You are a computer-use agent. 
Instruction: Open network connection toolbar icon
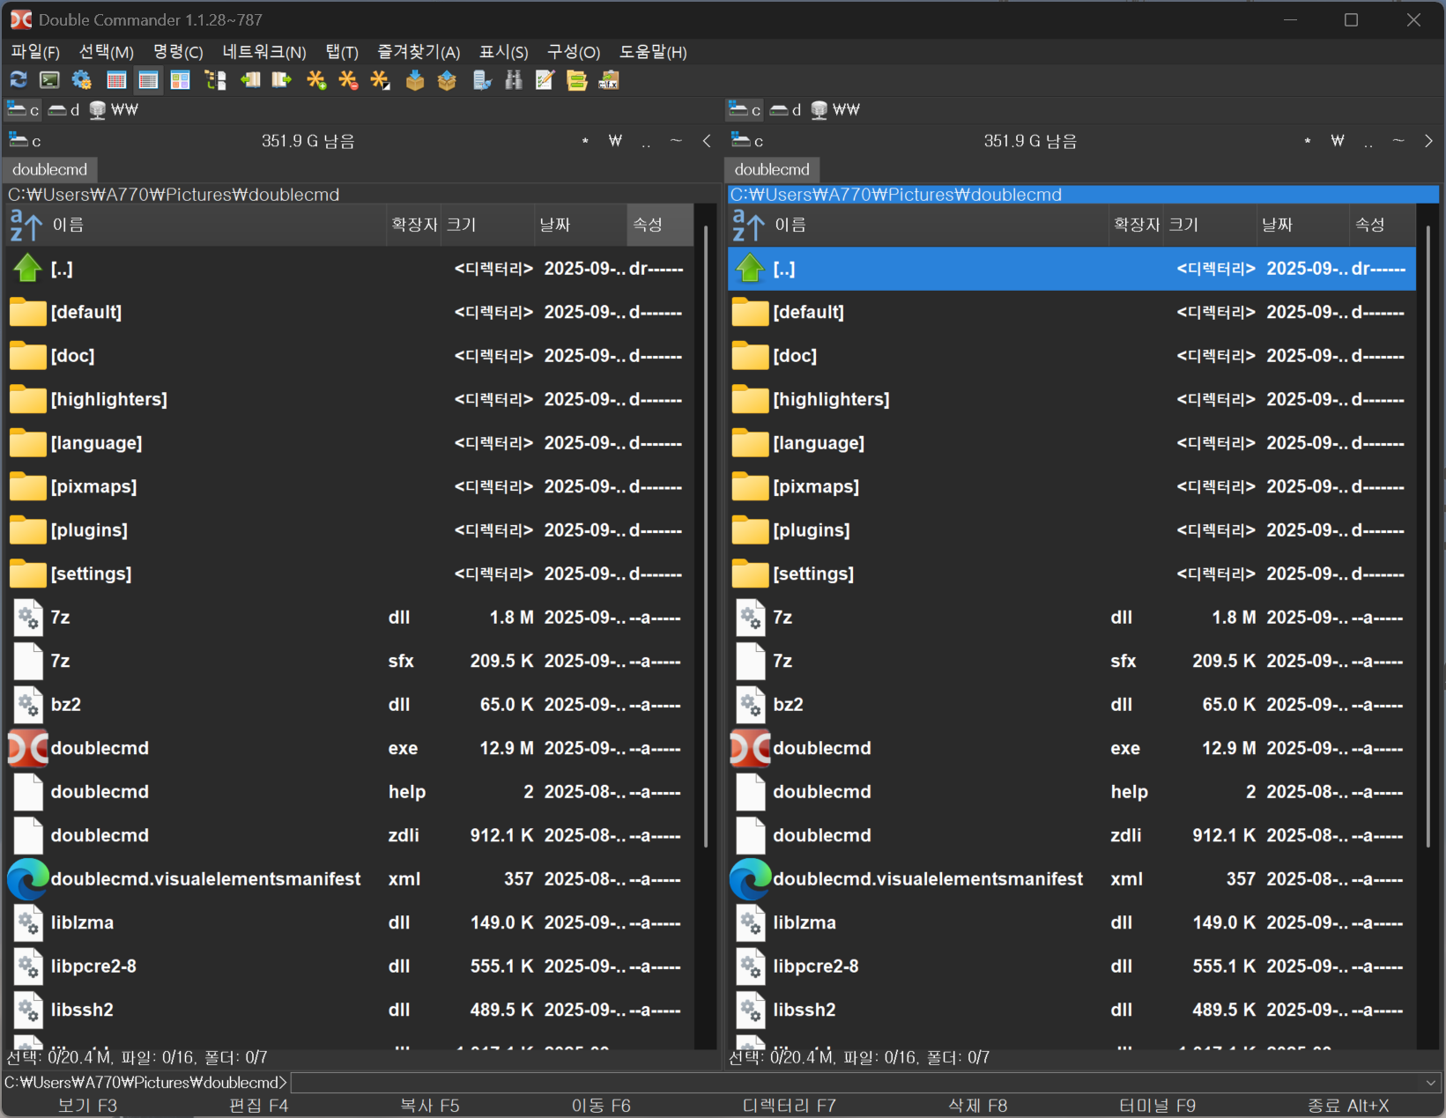click(x=481, y=80)
